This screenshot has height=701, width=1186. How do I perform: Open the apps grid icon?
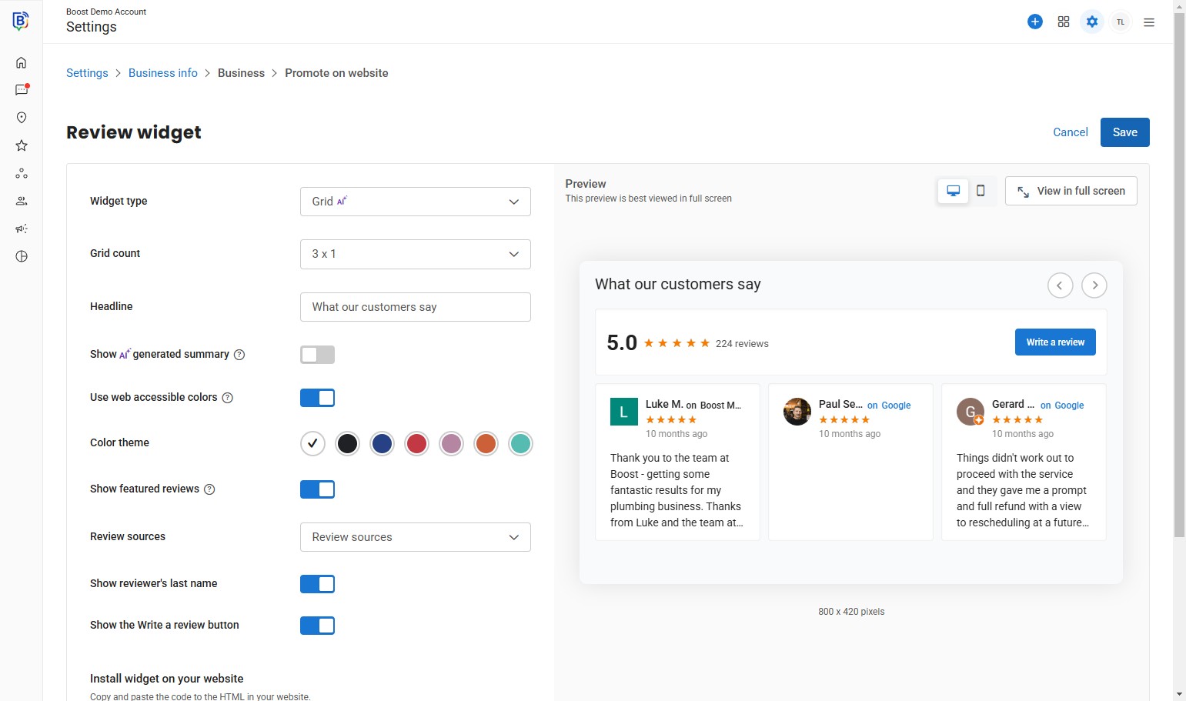pos(1064,22)
